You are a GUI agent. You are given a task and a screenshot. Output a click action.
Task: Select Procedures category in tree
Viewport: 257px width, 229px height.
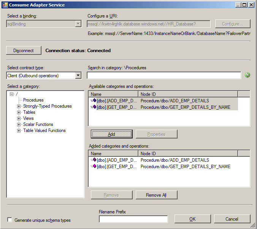(33, 100)
